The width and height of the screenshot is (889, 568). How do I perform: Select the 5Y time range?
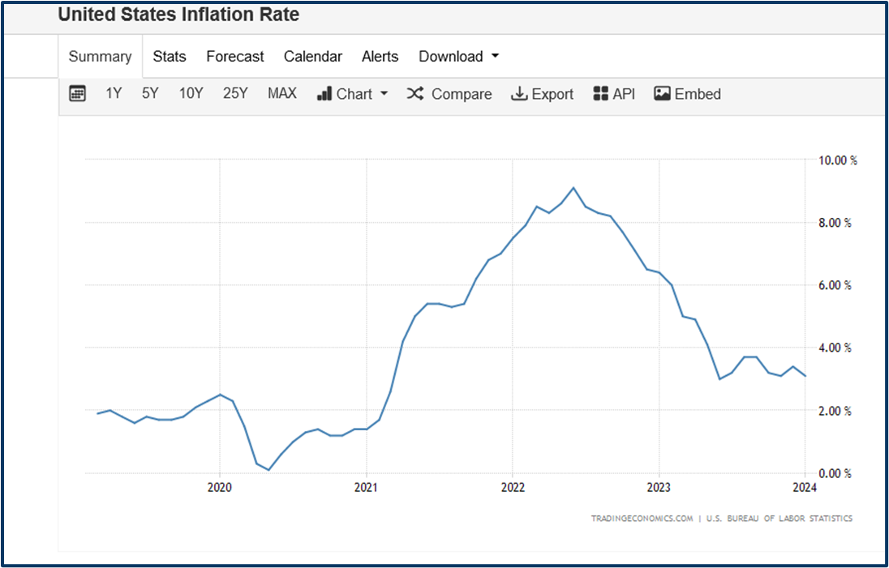[x=150, y=93]
